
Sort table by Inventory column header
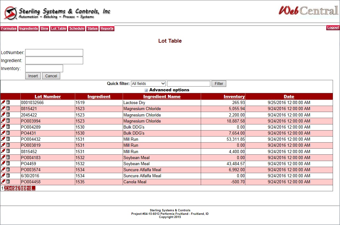point(234,96)
